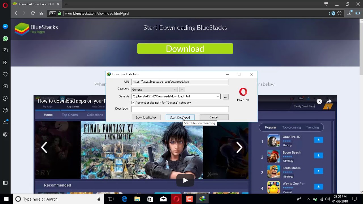The width and height of the screenshot is (363, 204).
Task: Open WhatsApp in Opera sidebar
Action: click(x=5, y=39)
